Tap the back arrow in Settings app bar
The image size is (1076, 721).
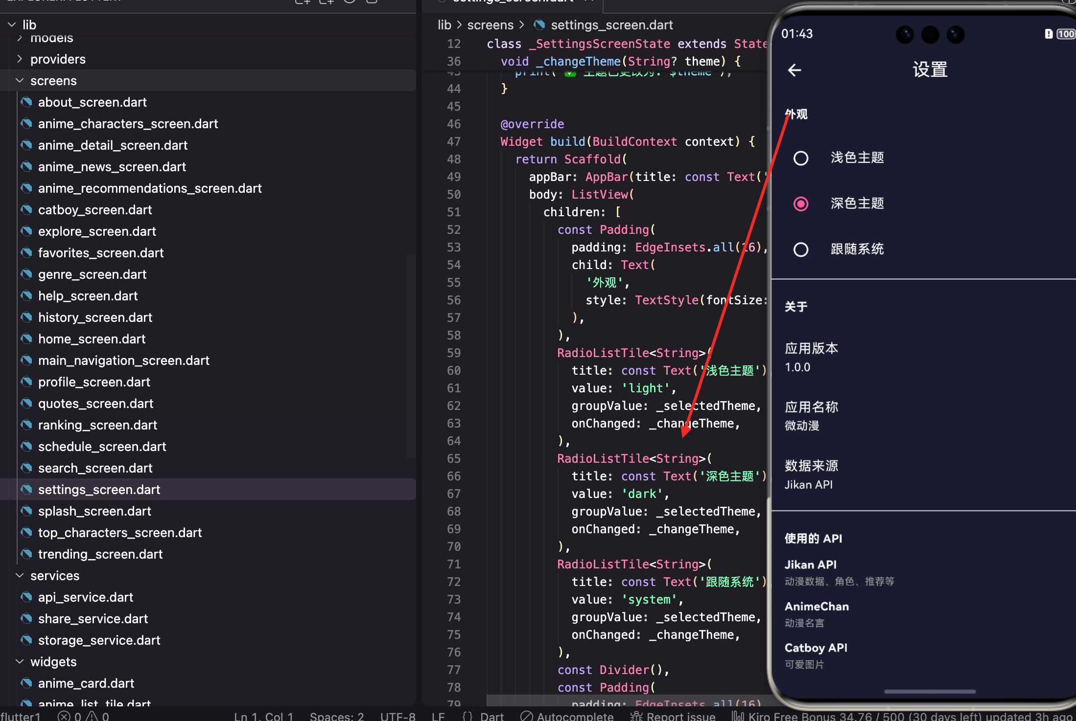click(795, 70)
